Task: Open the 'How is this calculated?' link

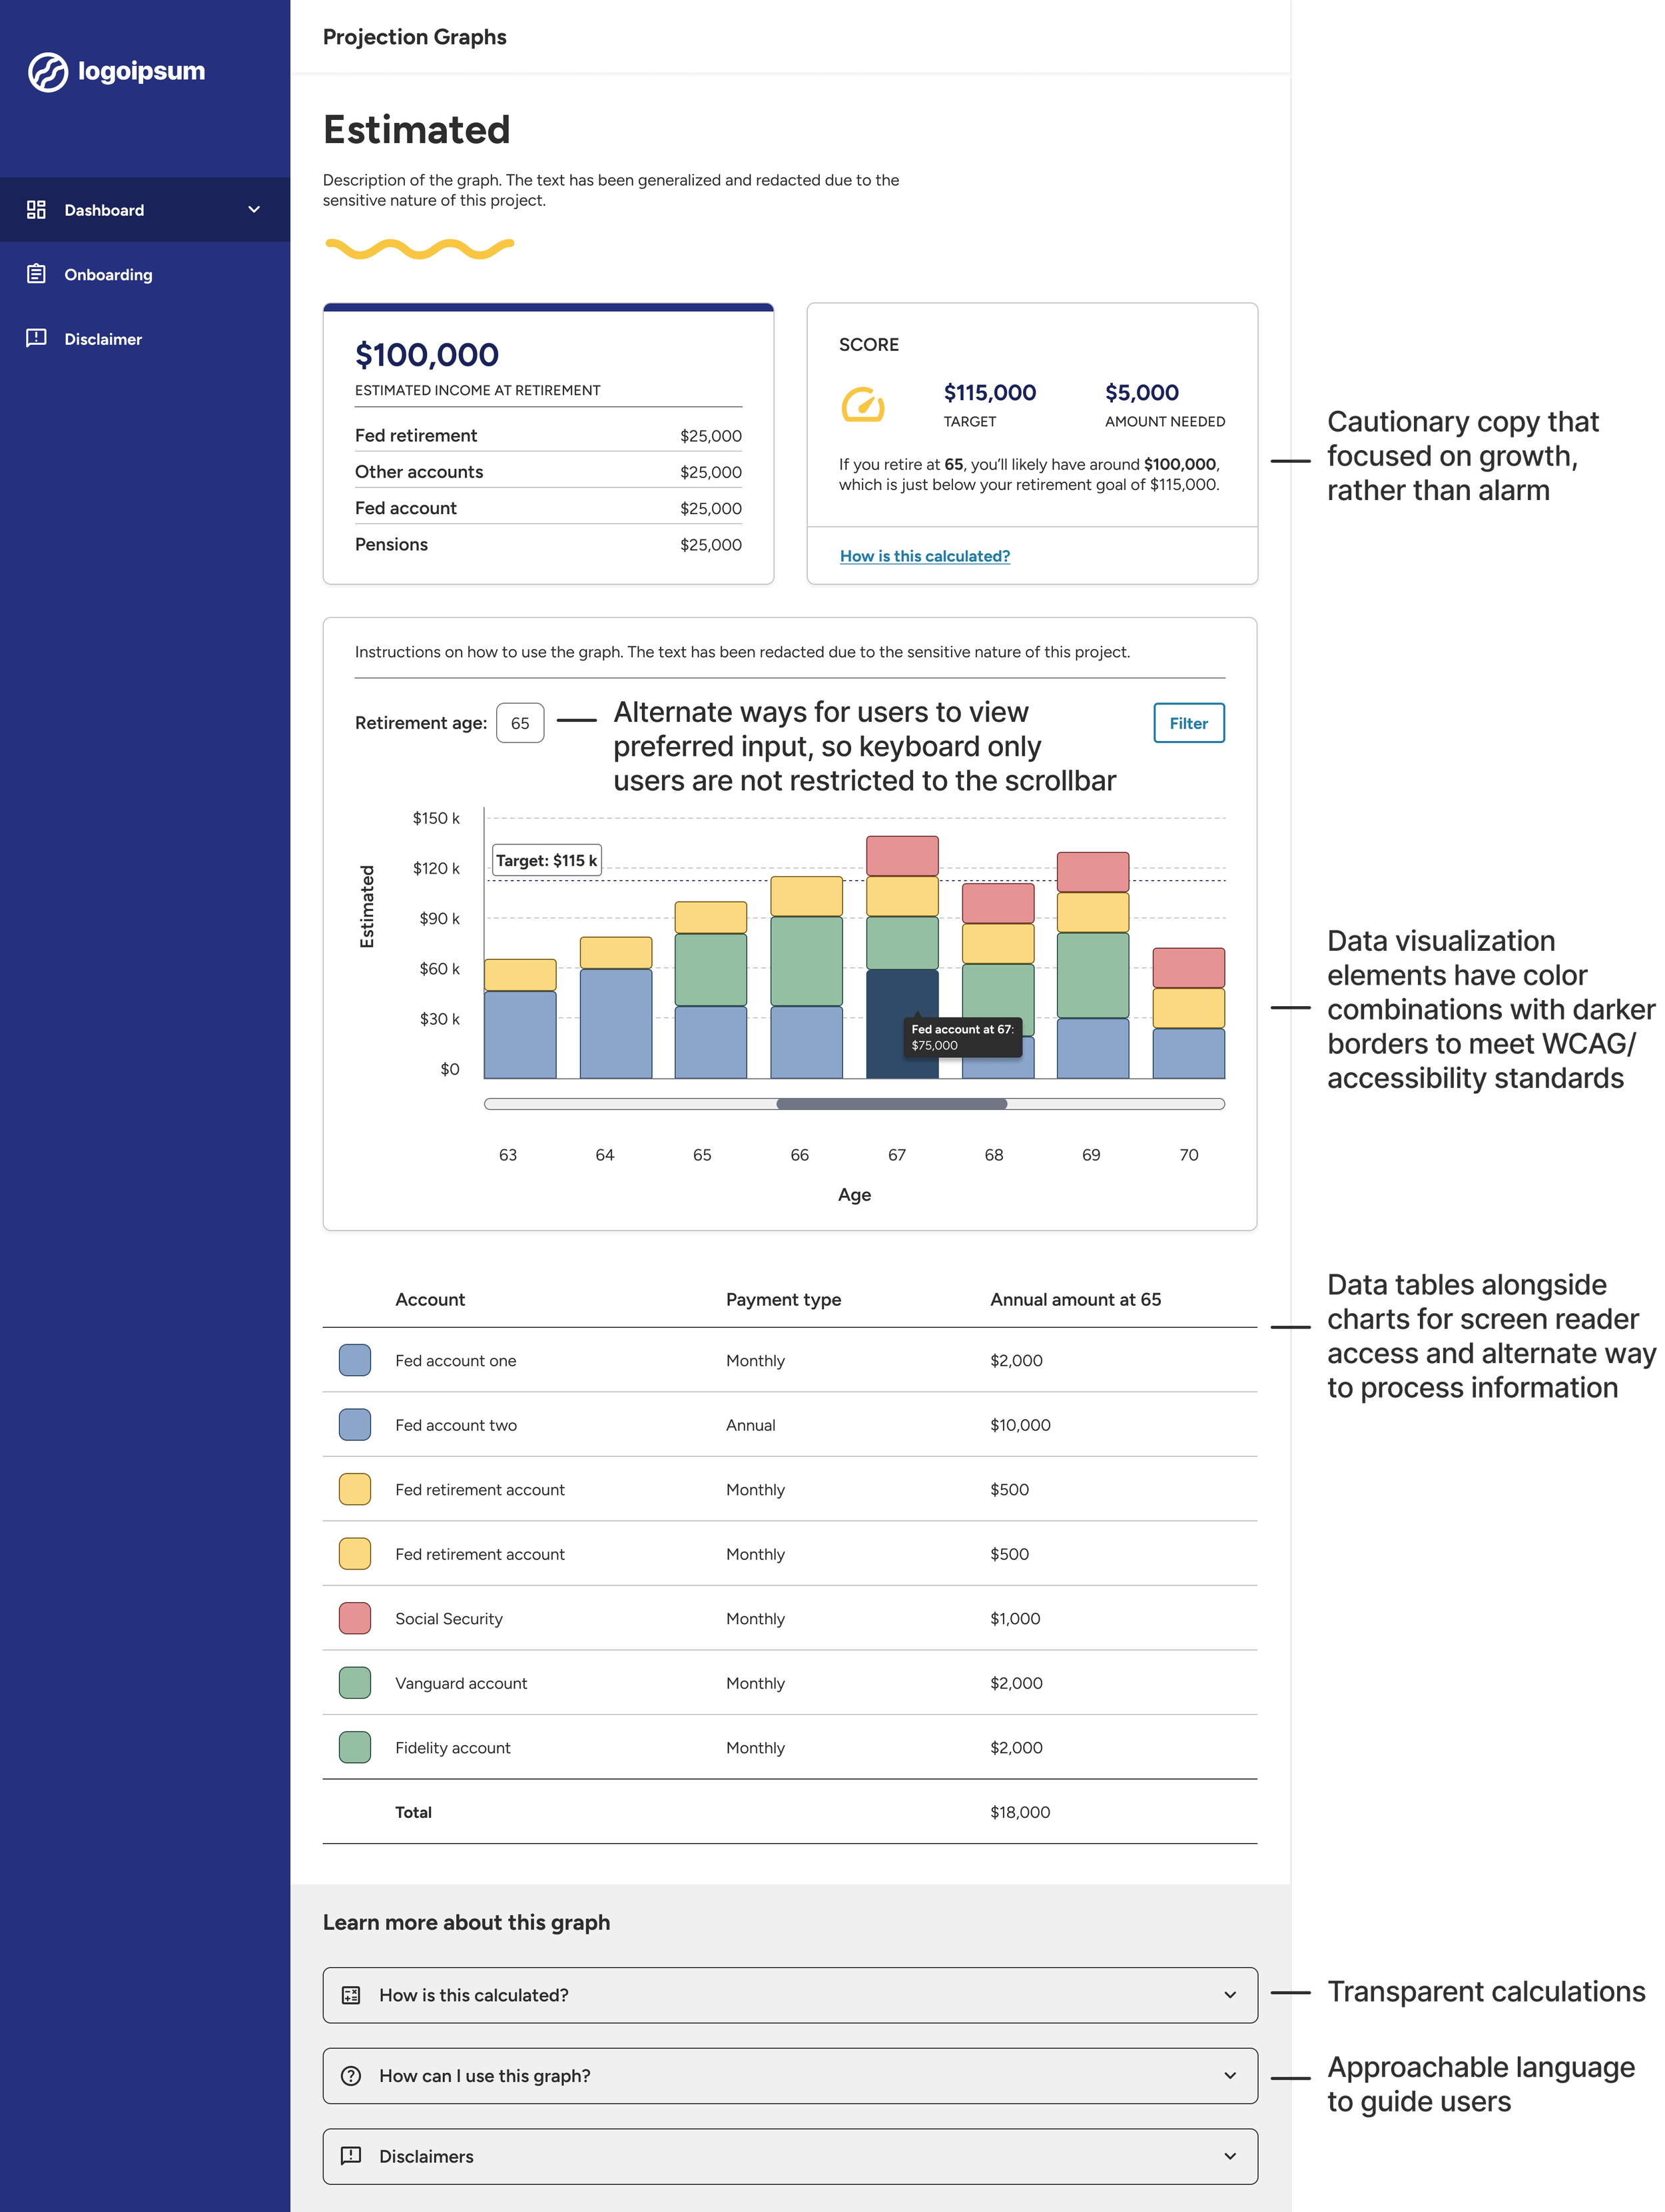Action: [x=924, y=556]
